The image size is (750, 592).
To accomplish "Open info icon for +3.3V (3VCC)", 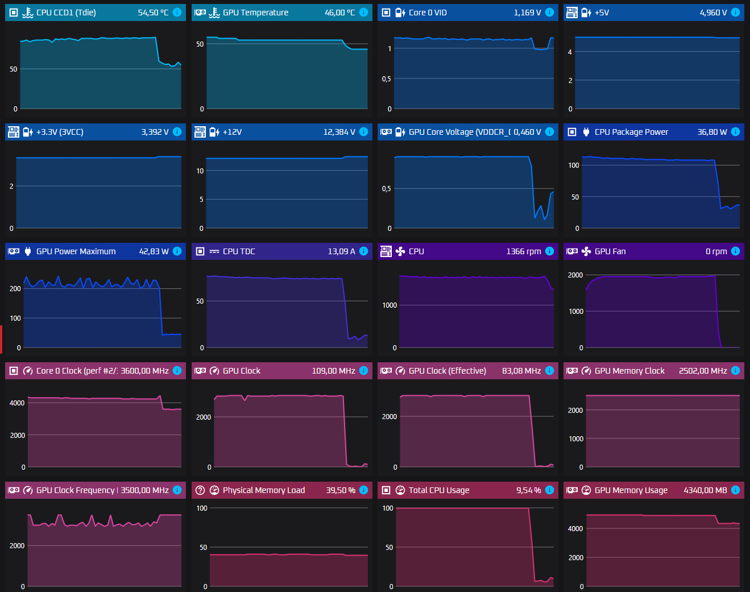I will [177, 132].
